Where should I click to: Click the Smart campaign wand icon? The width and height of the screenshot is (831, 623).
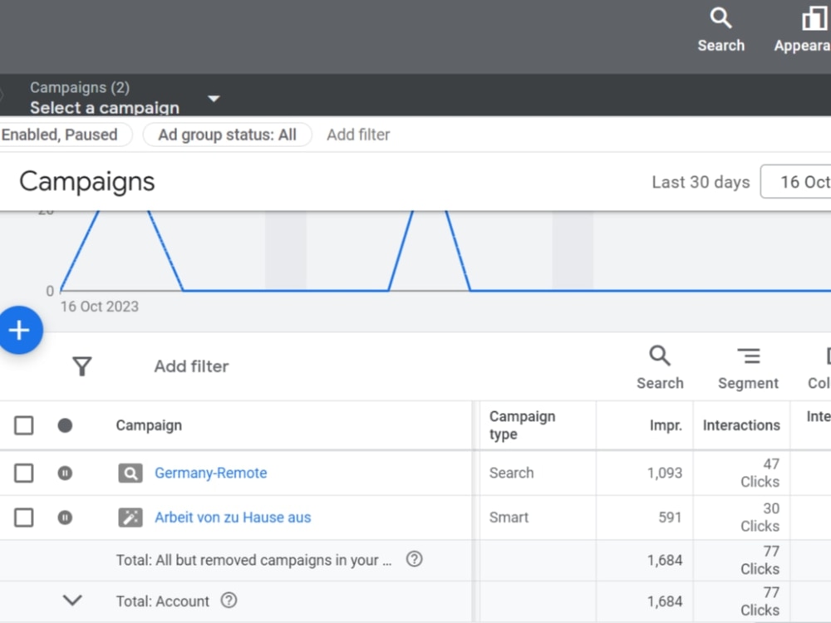pyautogui.click(x=130, y=518)
